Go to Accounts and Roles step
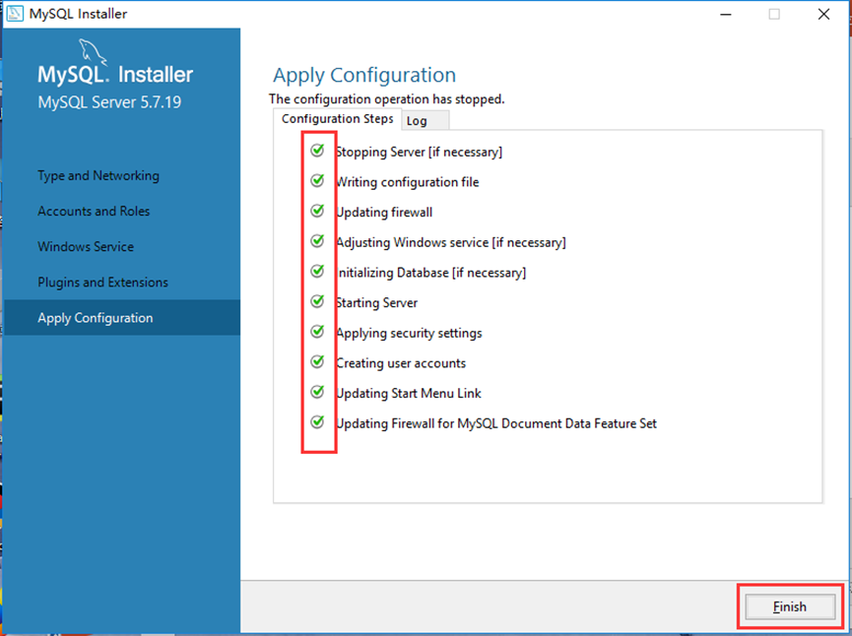Viewport: 852px width, 636px height. [95, 212]
